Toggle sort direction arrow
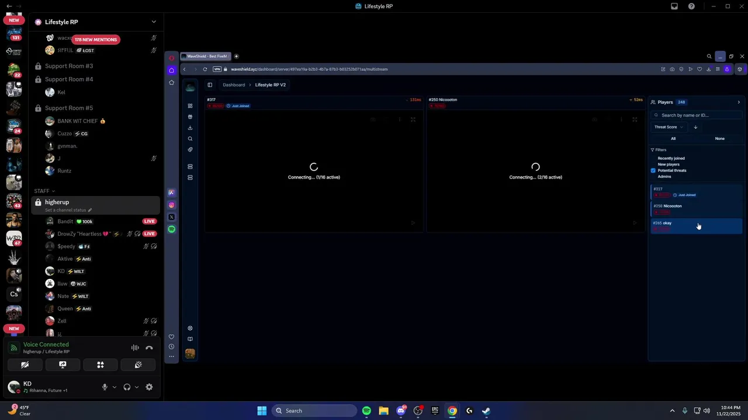The image size is (748, 420). click(x=695, y=127)
